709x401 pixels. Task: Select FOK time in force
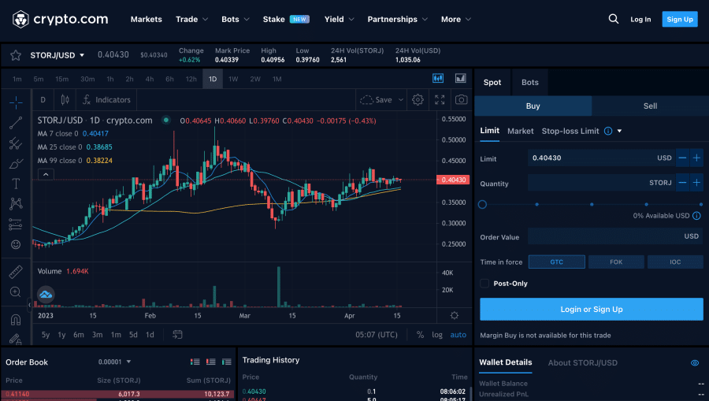click(x=616, y=262)
